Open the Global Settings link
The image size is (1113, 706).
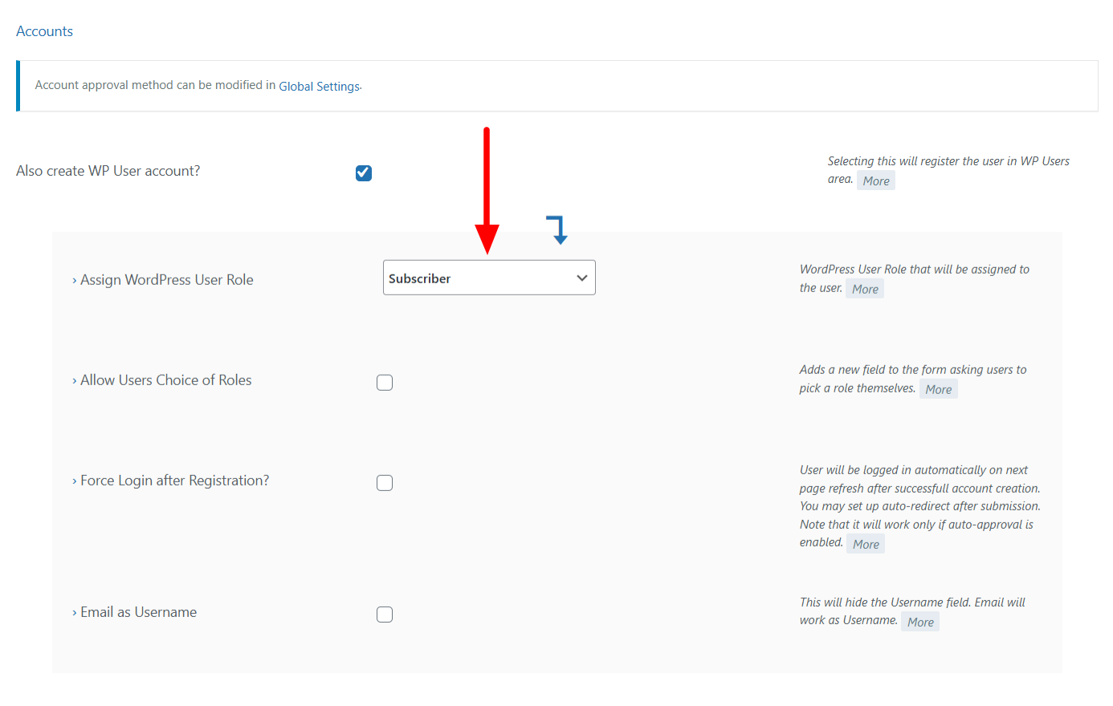[319, 86]
